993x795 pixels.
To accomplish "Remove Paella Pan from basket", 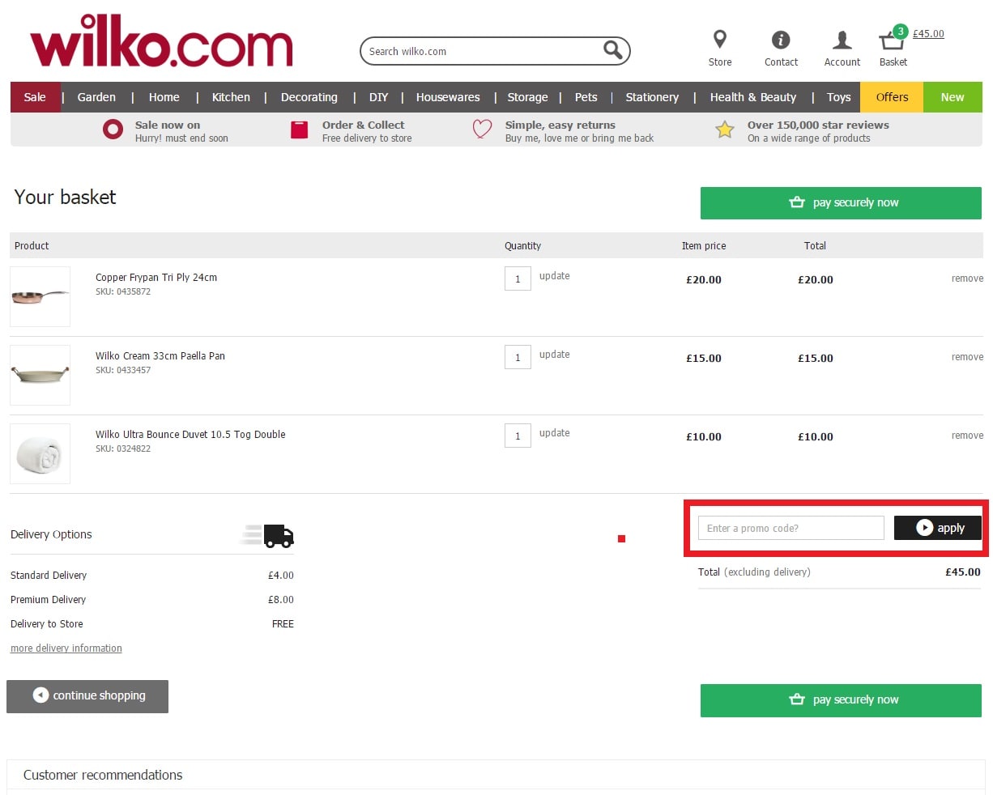I will [x=967, y=357].
